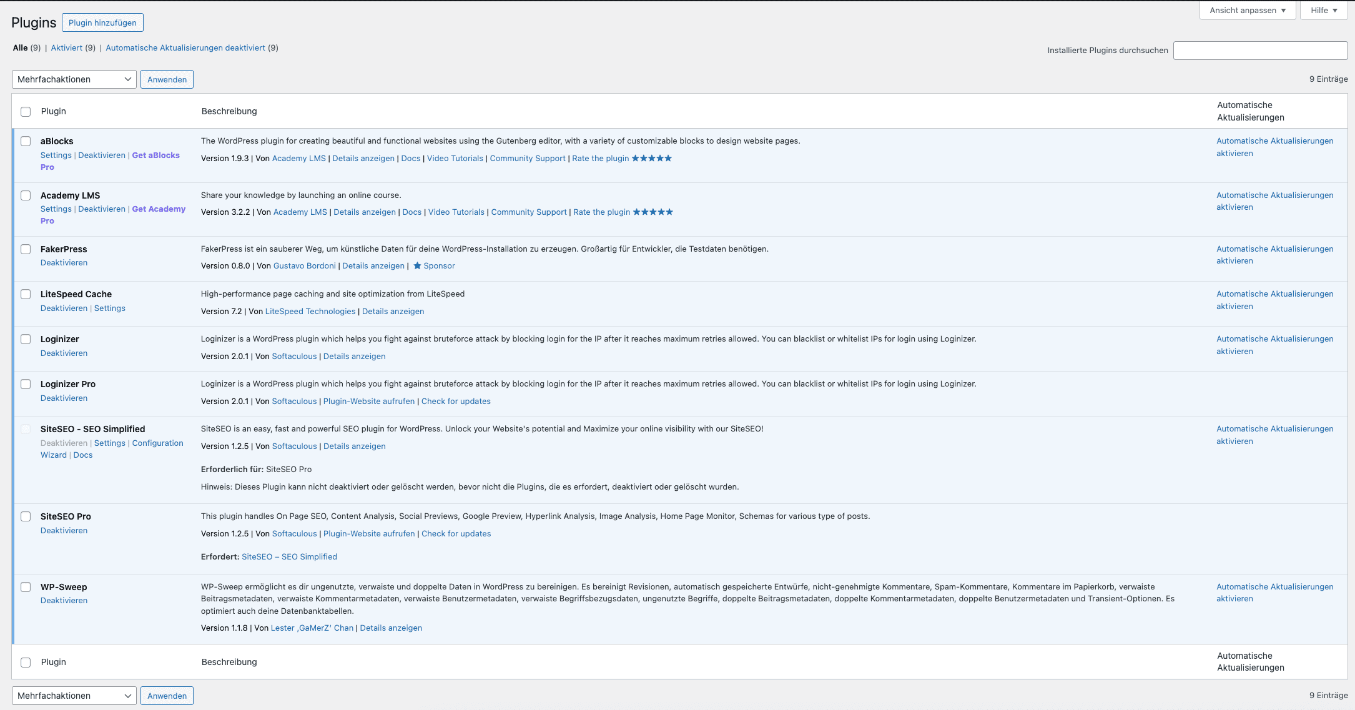Viewport: 1355px width, 710px height.
Task: Open aBlocks Settings link
Action: (x=56, y=155)
